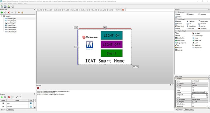210x113 pixels.
Task: Collapse the Layer0 tree node
Action: point(1,16)
